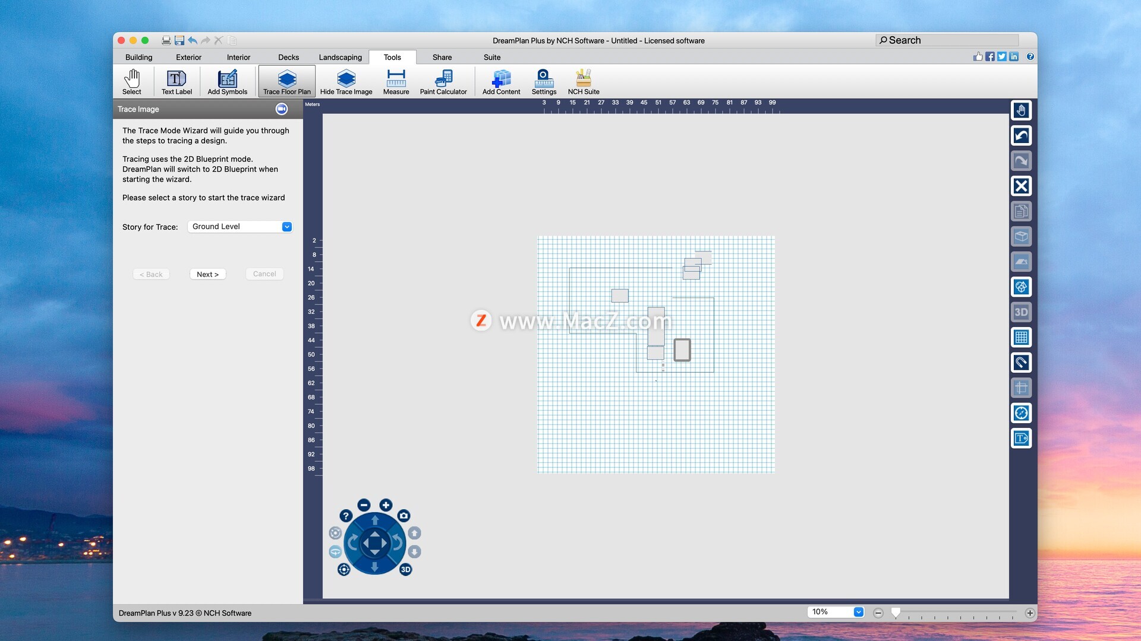The height and width of the screenshot is (641, 1141).
Task: Choose the Text Label tool
Action: tap(176, 81)
